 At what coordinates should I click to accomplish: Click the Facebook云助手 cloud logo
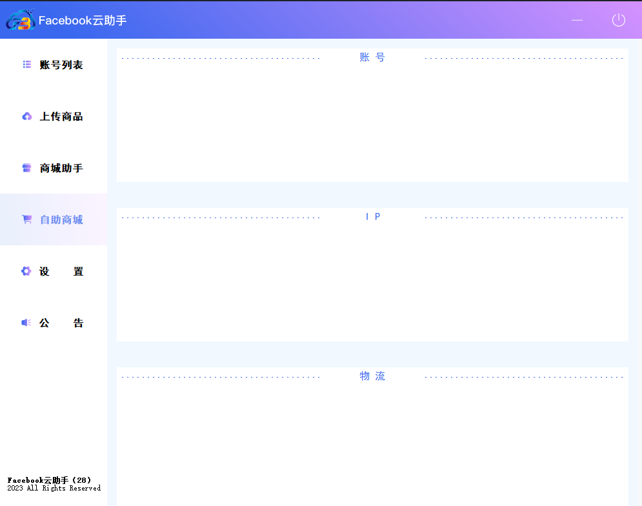[20, 20]
